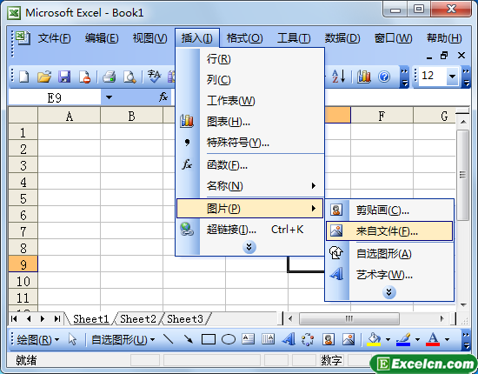Viewport: 478px width, 374px height.
Task: Select row 5 header
Action: [23, 198]
